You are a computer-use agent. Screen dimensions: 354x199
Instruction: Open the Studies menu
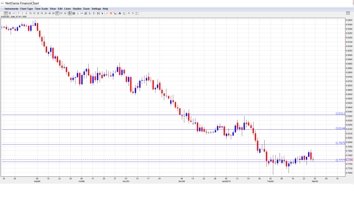tap(77, 9)
